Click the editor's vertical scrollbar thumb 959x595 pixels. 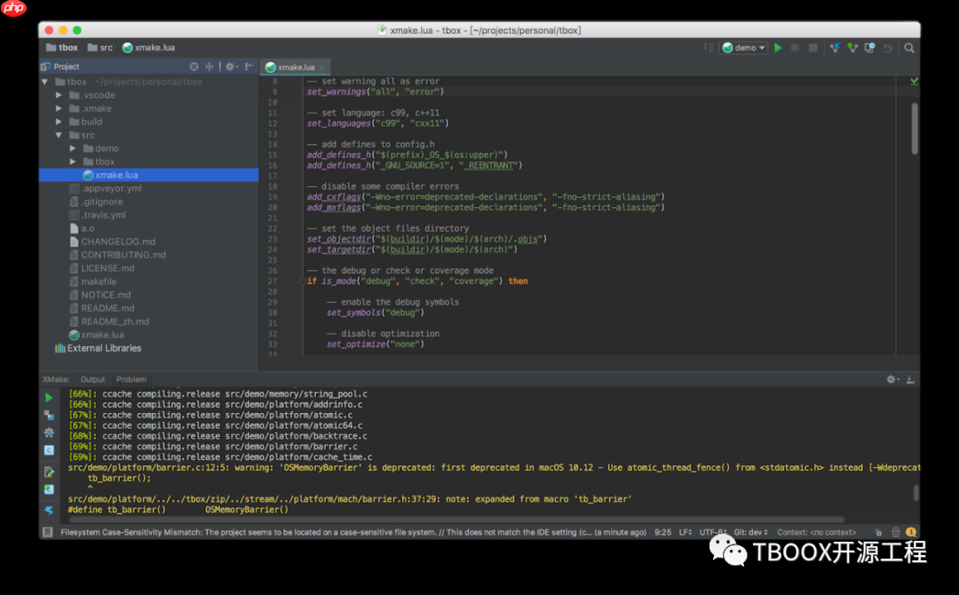click(915, 129)
